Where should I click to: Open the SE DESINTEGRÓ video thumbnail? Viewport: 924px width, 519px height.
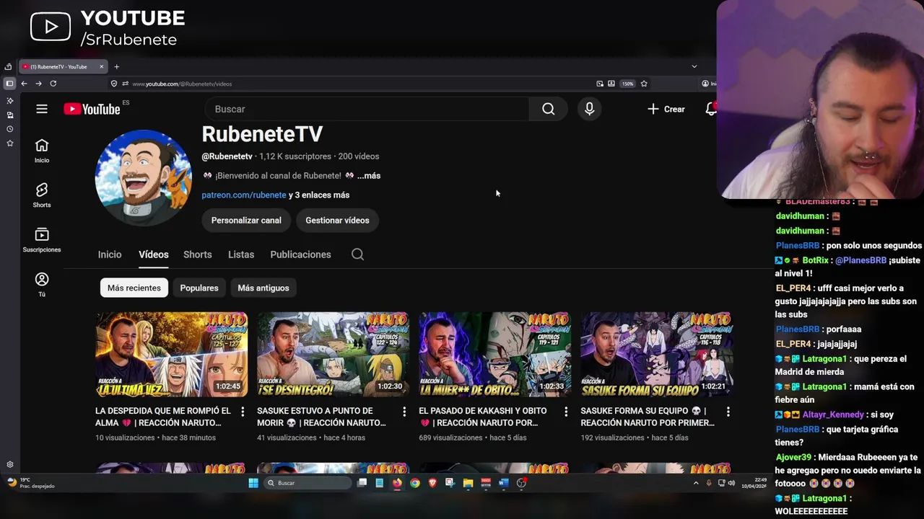point(334,355)
